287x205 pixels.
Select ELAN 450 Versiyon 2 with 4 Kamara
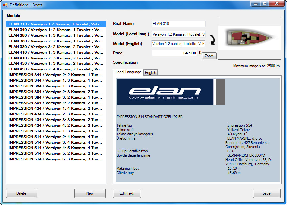click(x=56, y=69)
